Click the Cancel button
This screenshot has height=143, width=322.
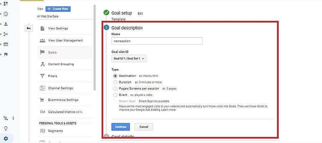(x=143, y=127)
